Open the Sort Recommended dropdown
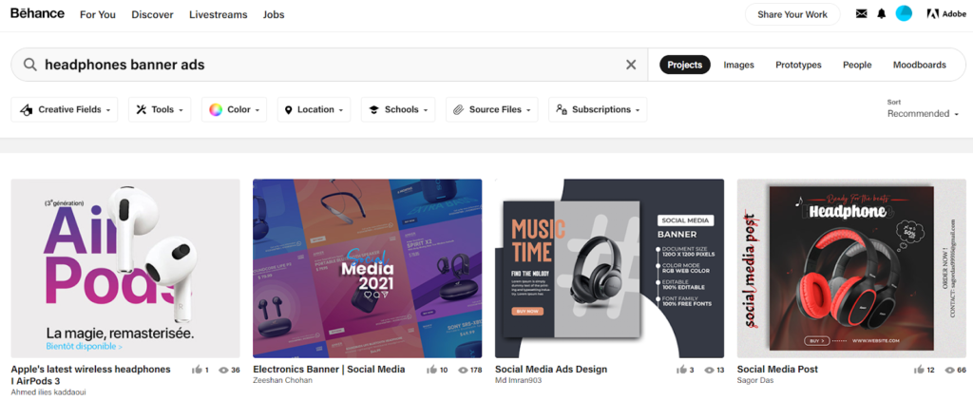This screenshot has width=973, height=401. 923,114
